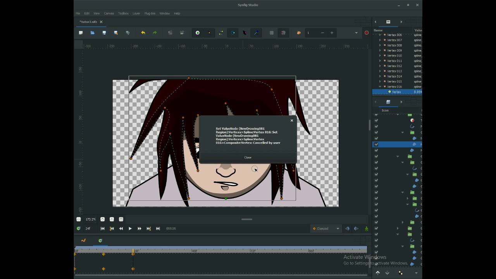Screen dimensions: 496x279
Task: Uncheck the highlighted layer's visibility checkbox
Action: [376, 144]
